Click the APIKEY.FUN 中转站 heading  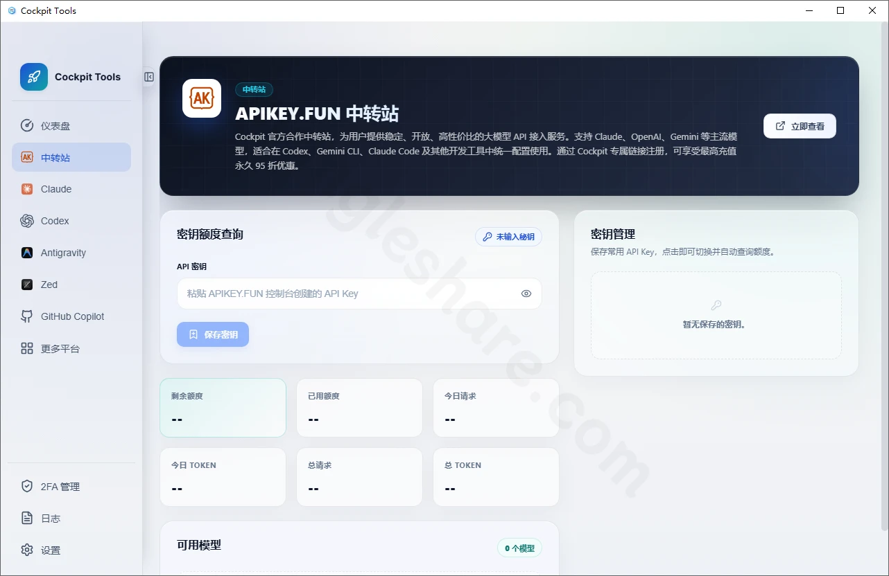pos(317,114)
